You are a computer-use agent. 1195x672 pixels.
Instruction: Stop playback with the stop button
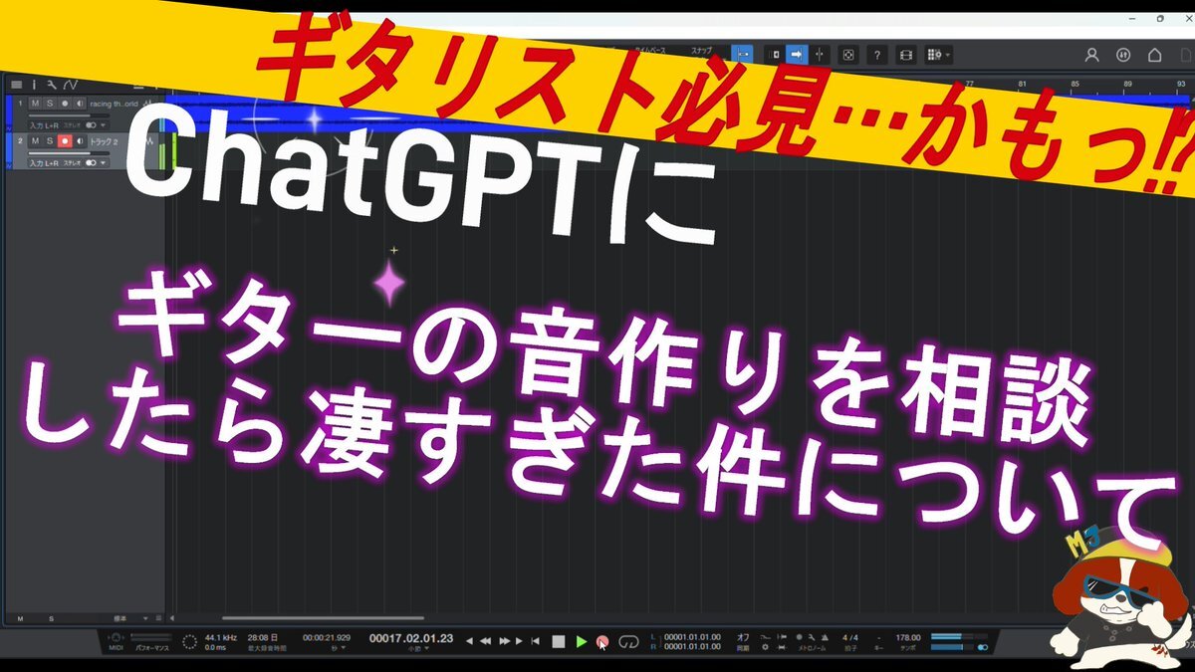pos(559,642)
